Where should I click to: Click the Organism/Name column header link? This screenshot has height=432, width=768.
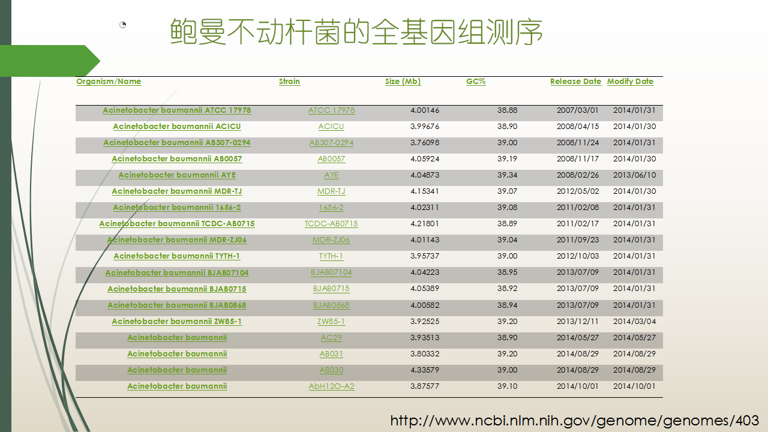click(109, 82)
